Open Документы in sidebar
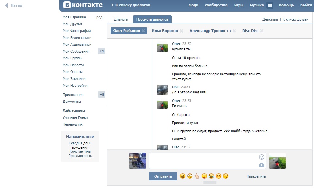This screenshot has width=314, height=188. [72, 102]
